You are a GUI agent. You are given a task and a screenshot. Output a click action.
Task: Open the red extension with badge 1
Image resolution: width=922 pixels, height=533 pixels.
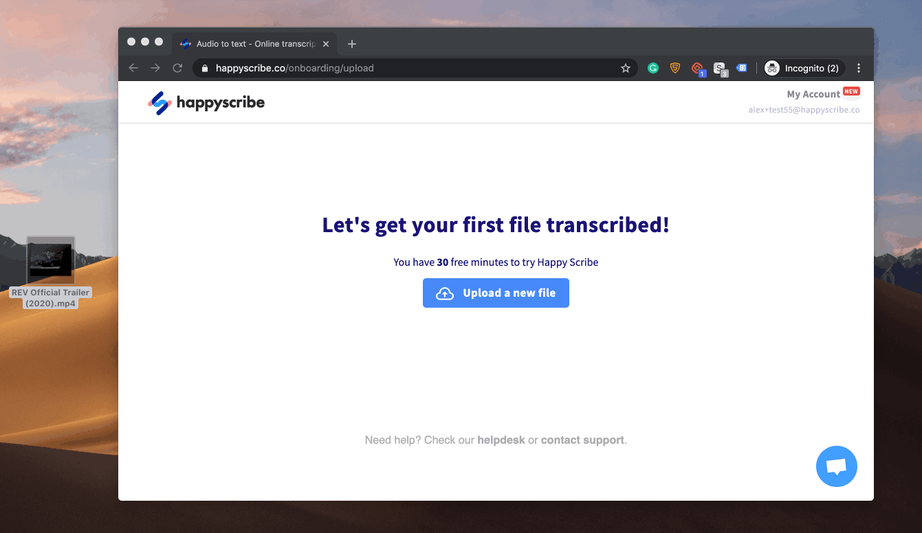click(697, 69)
